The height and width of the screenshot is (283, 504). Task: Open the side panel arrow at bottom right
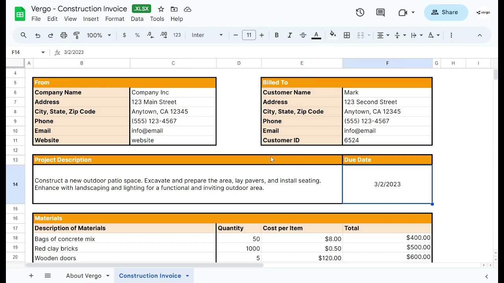pos(487,276)
